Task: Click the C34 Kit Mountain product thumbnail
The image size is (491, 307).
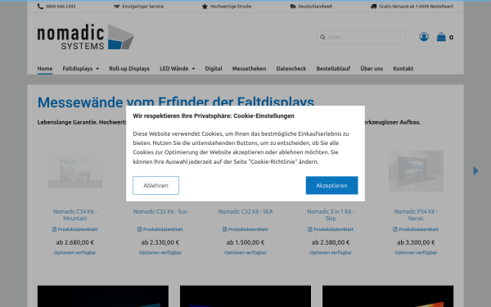Action: (x=74, y=171)
